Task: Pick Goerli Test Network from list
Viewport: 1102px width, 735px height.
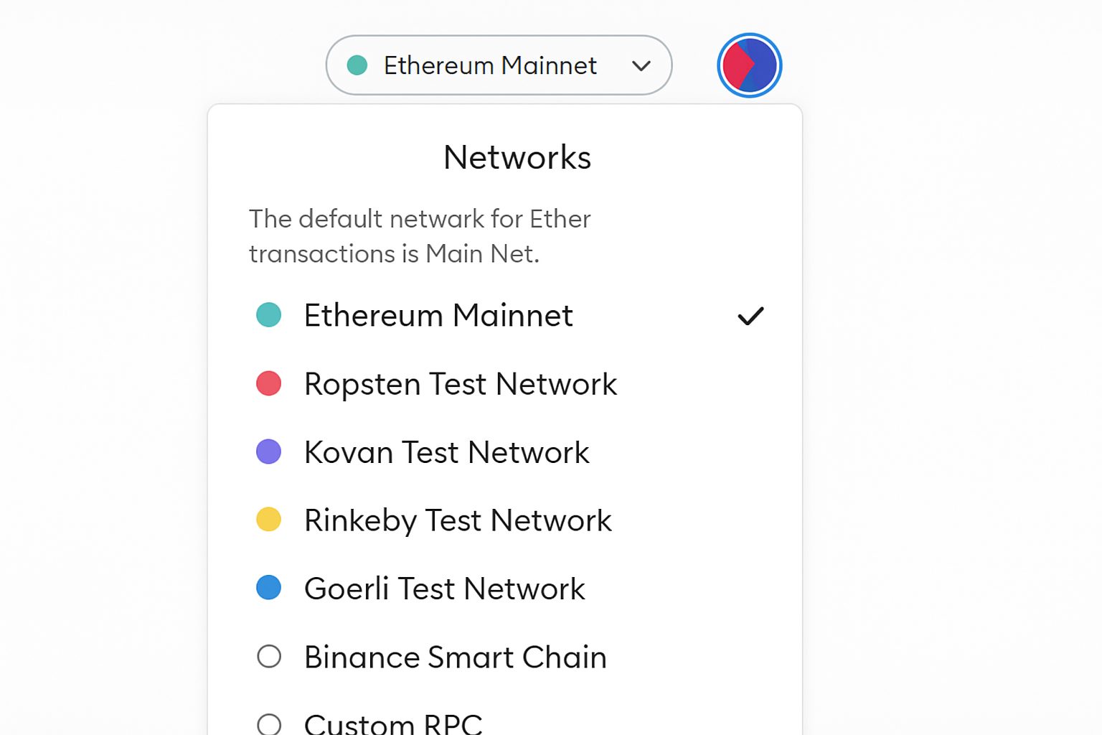Action: [444, 589]
